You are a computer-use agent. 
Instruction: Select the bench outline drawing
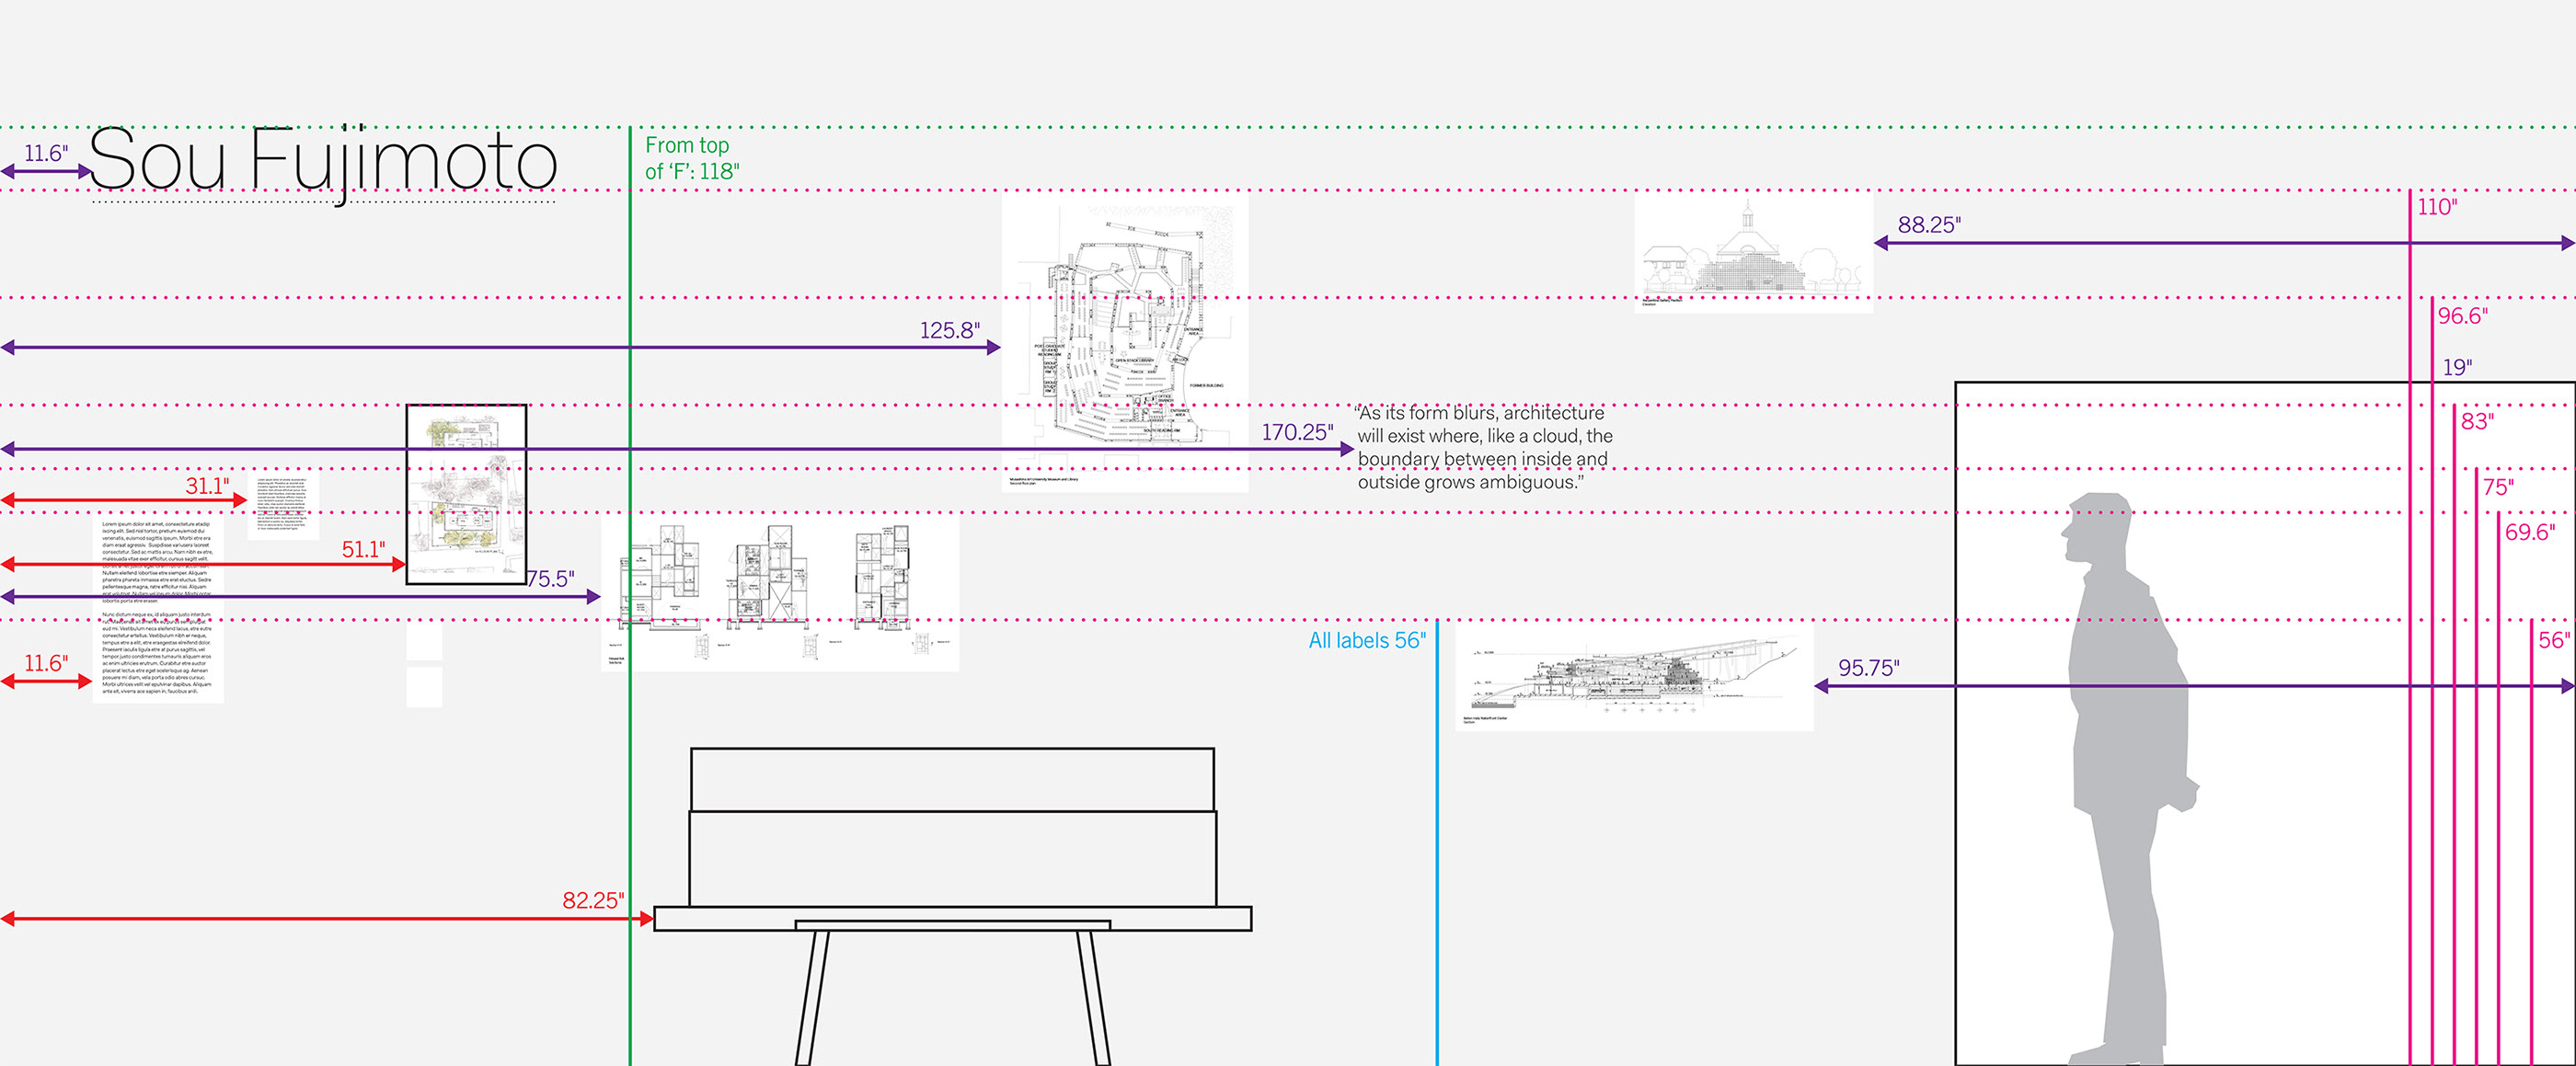pos(952,880)
